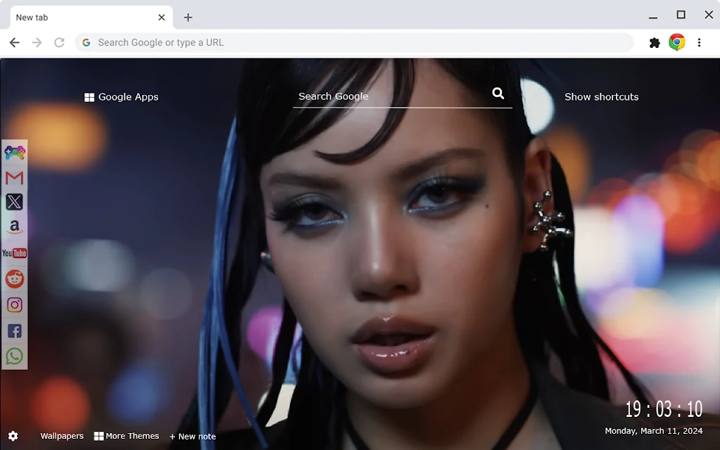Viewport: 720px width, 450px height.
Task: Open the Facebook sidebar shortcut
Action: point(15,330)
